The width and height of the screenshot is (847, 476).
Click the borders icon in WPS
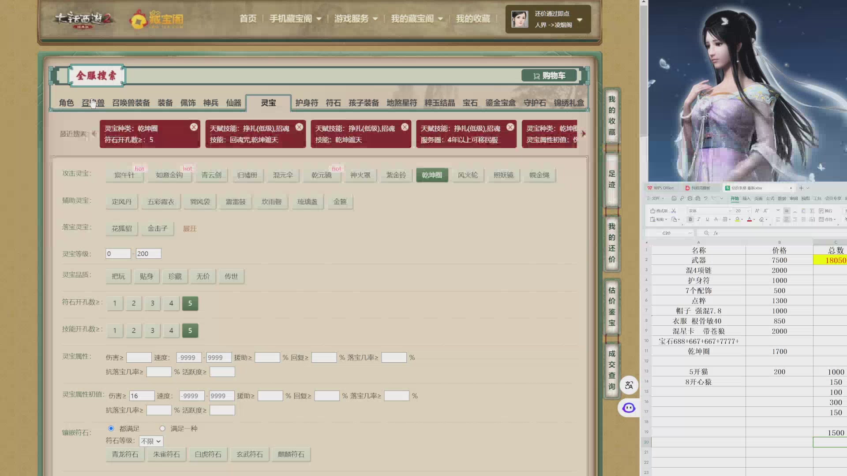pos(725,219)
